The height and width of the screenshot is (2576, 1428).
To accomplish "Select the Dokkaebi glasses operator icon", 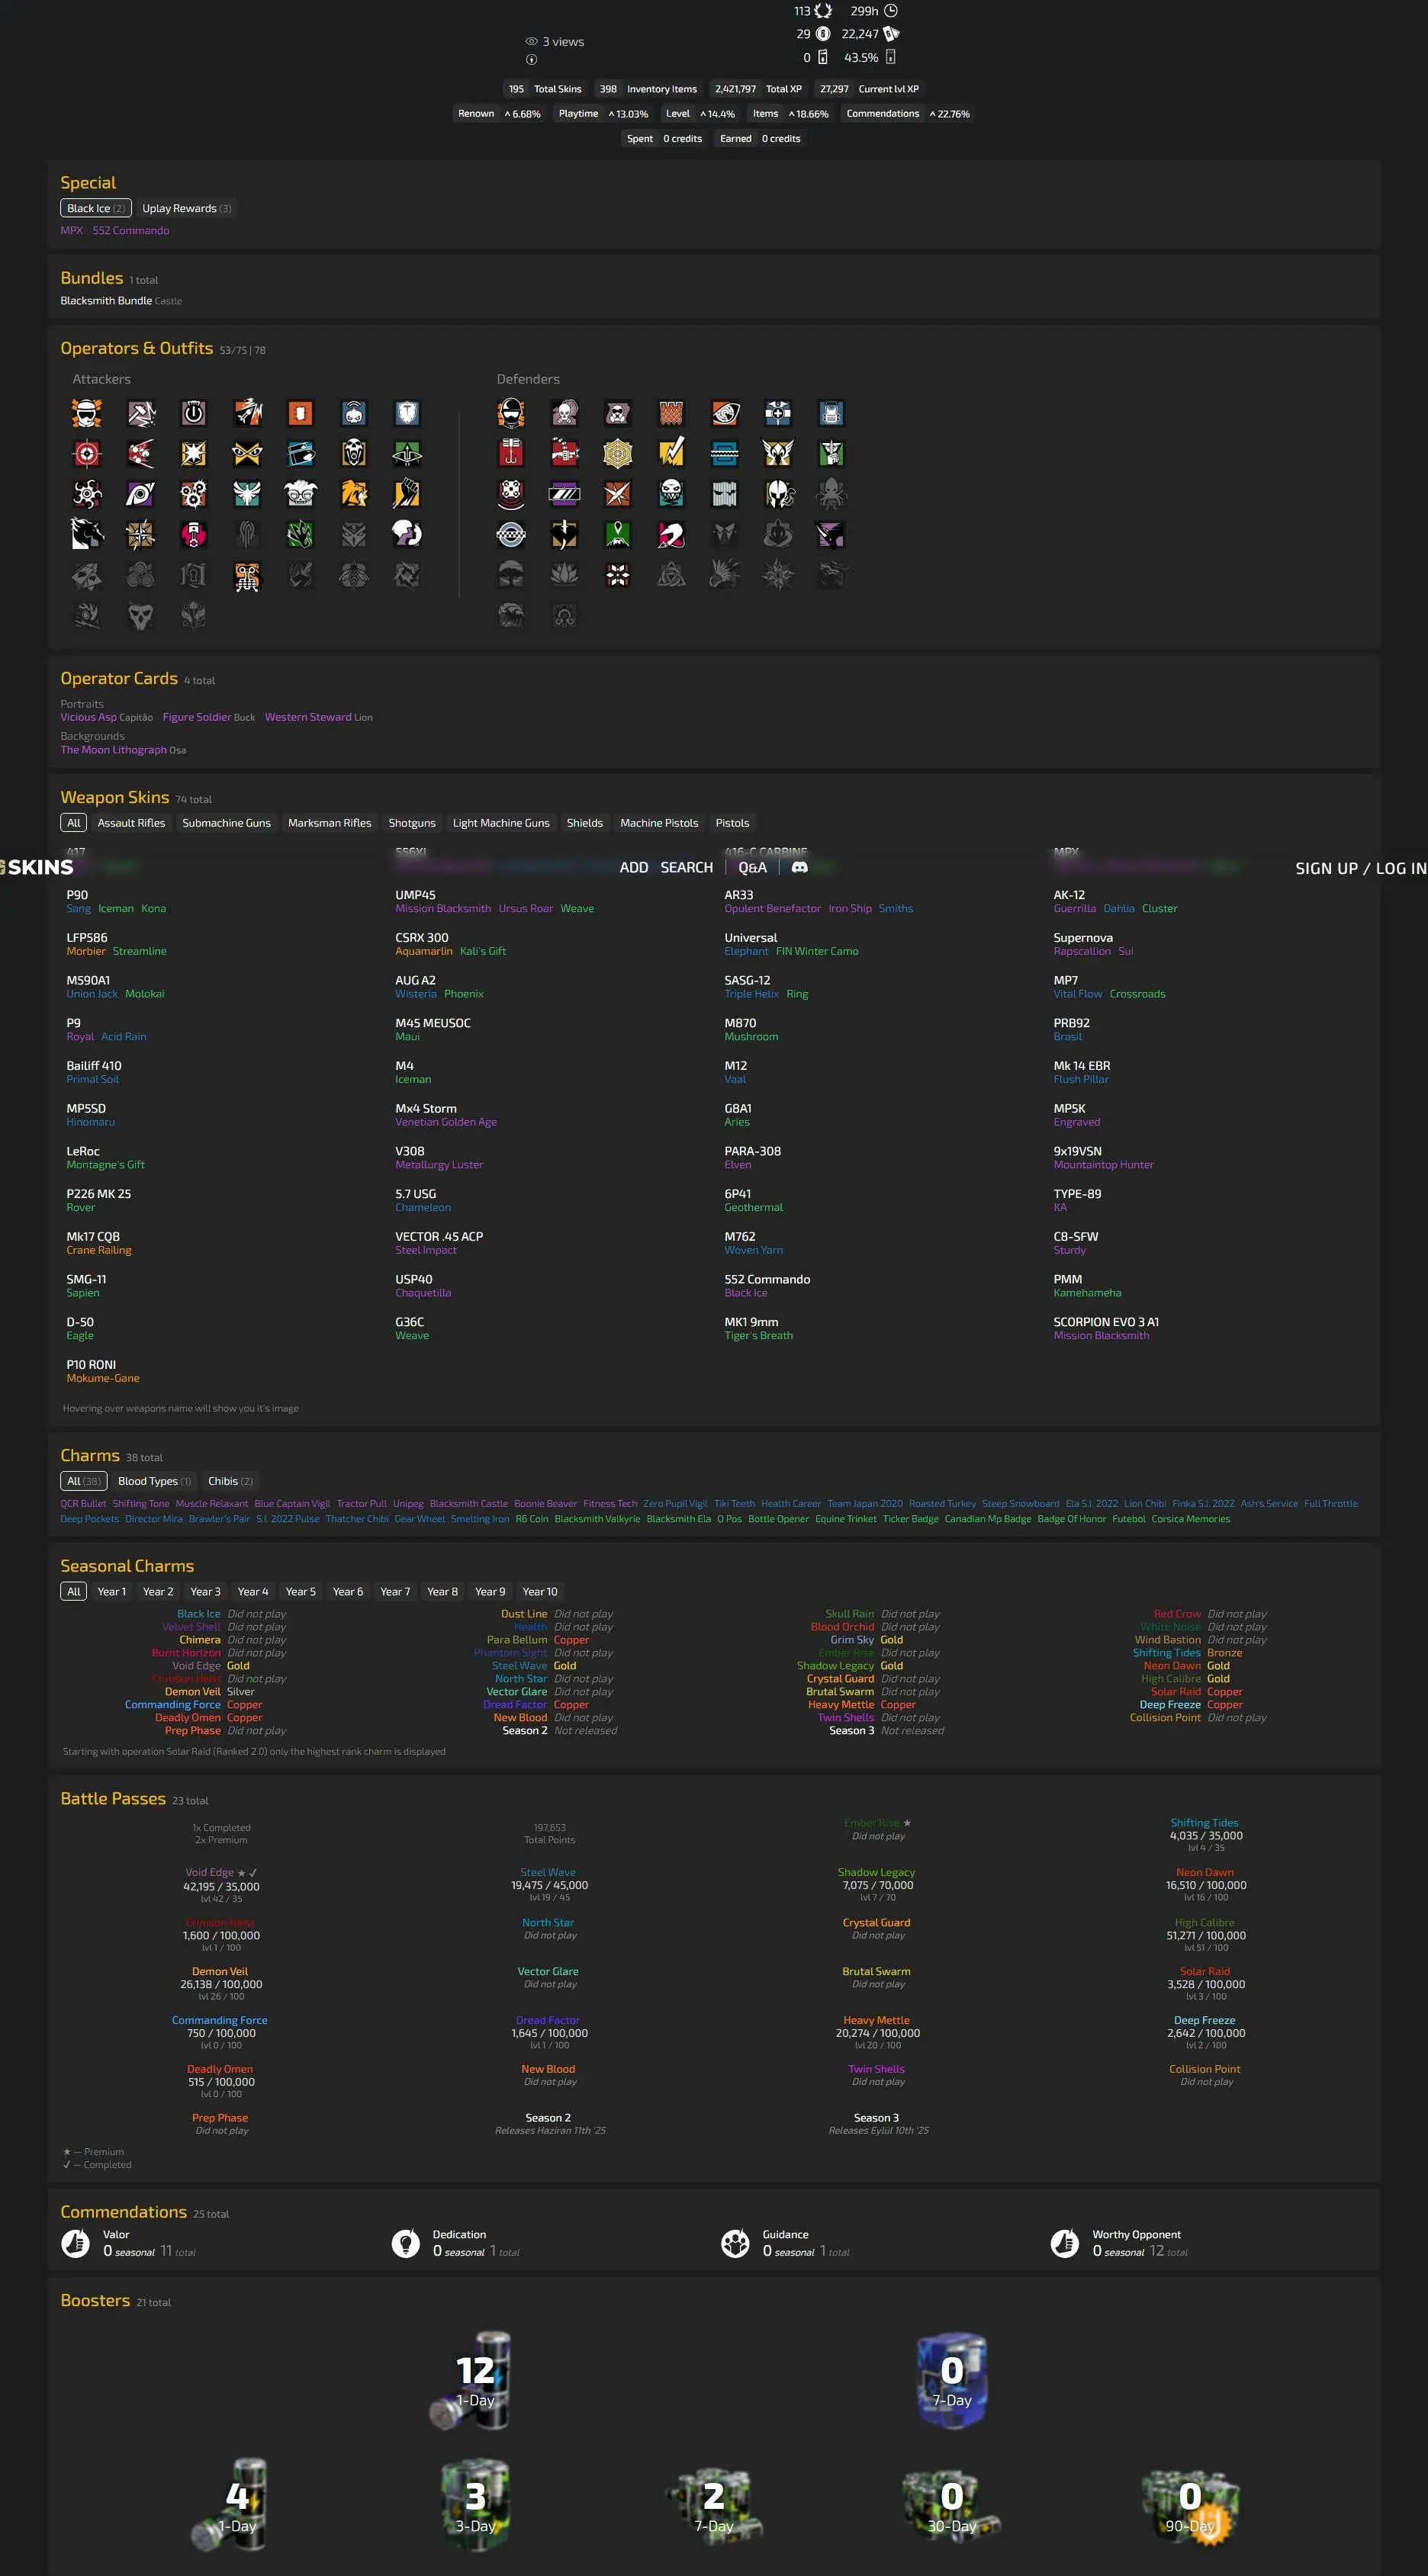I will click(x=301, y=494).
